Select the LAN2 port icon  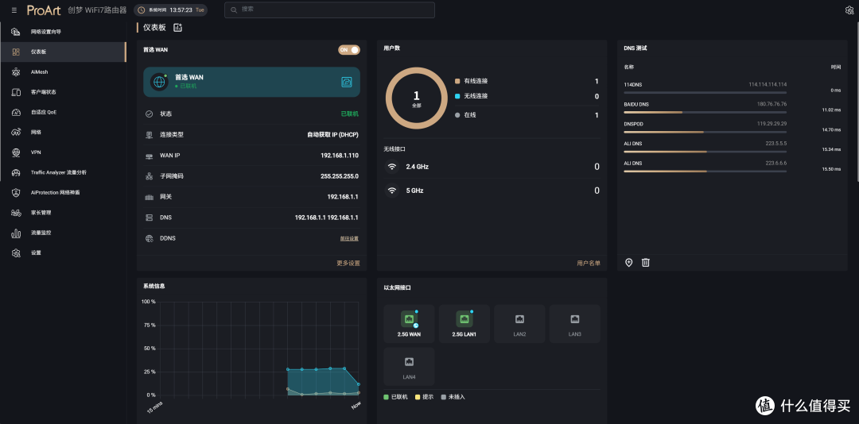(x=519, y=319)
